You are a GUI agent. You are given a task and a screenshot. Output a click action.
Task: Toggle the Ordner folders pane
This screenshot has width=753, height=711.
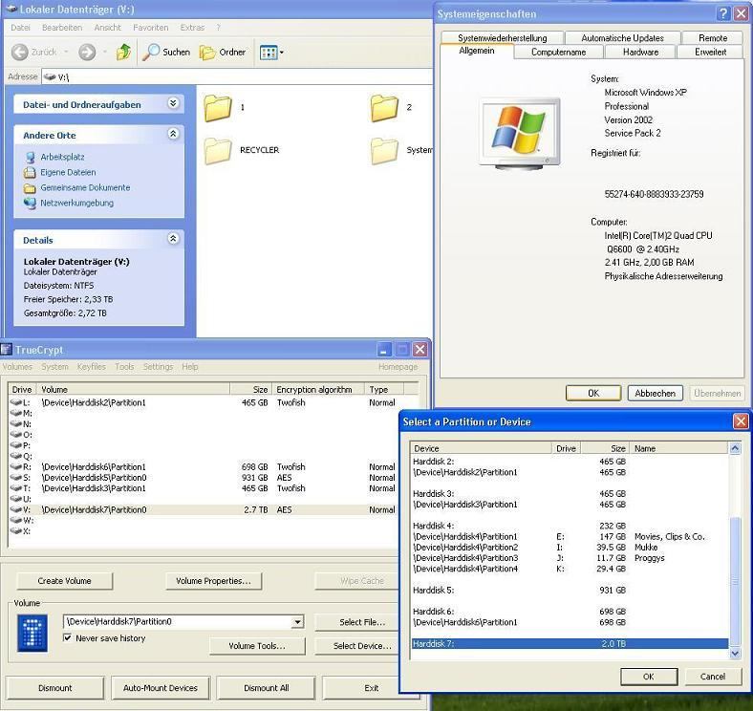pos(223,52)
